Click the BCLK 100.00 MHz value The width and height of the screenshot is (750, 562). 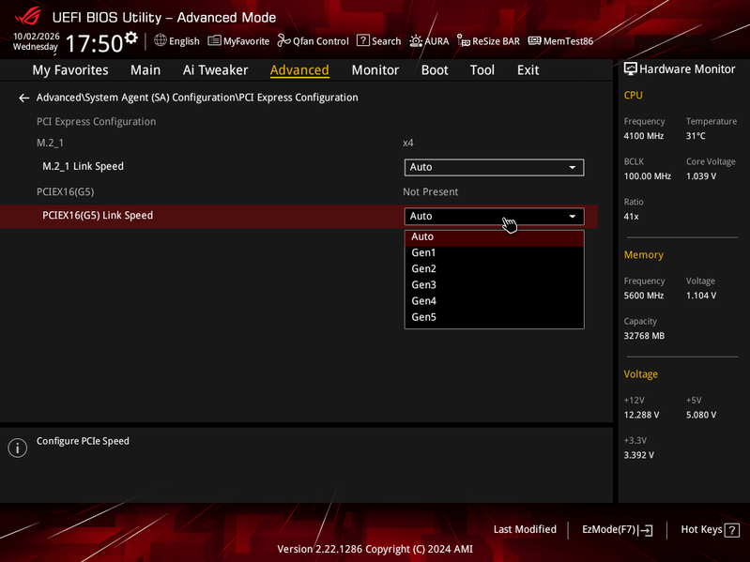pyautogui.click(x=647, y=176)
